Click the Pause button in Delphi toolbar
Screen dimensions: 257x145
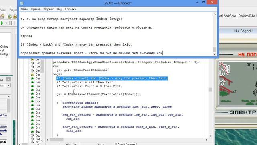11,23
